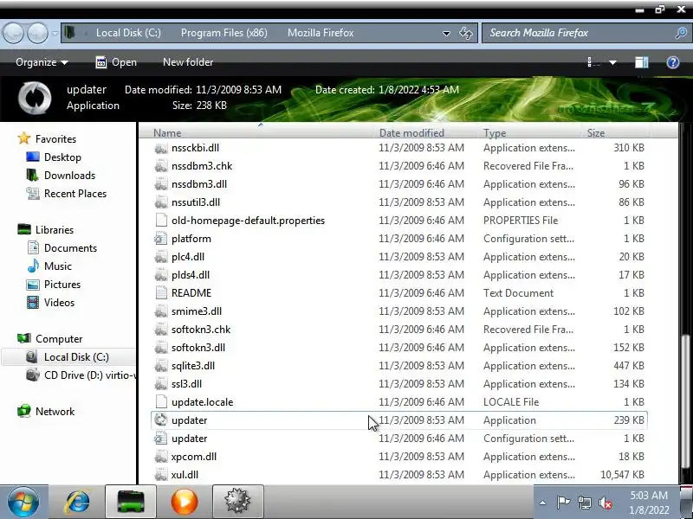Toggle the preview pane
The height and width of the screenshot is (519, 693).
tap(641, 62)
